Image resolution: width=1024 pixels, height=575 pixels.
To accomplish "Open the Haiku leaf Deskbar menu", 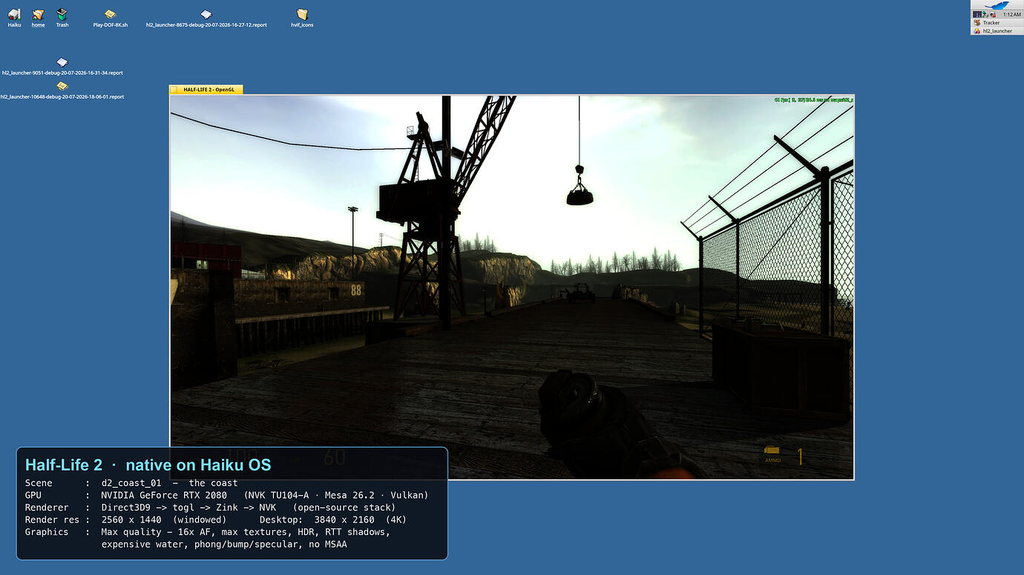I will click(997, 6).
